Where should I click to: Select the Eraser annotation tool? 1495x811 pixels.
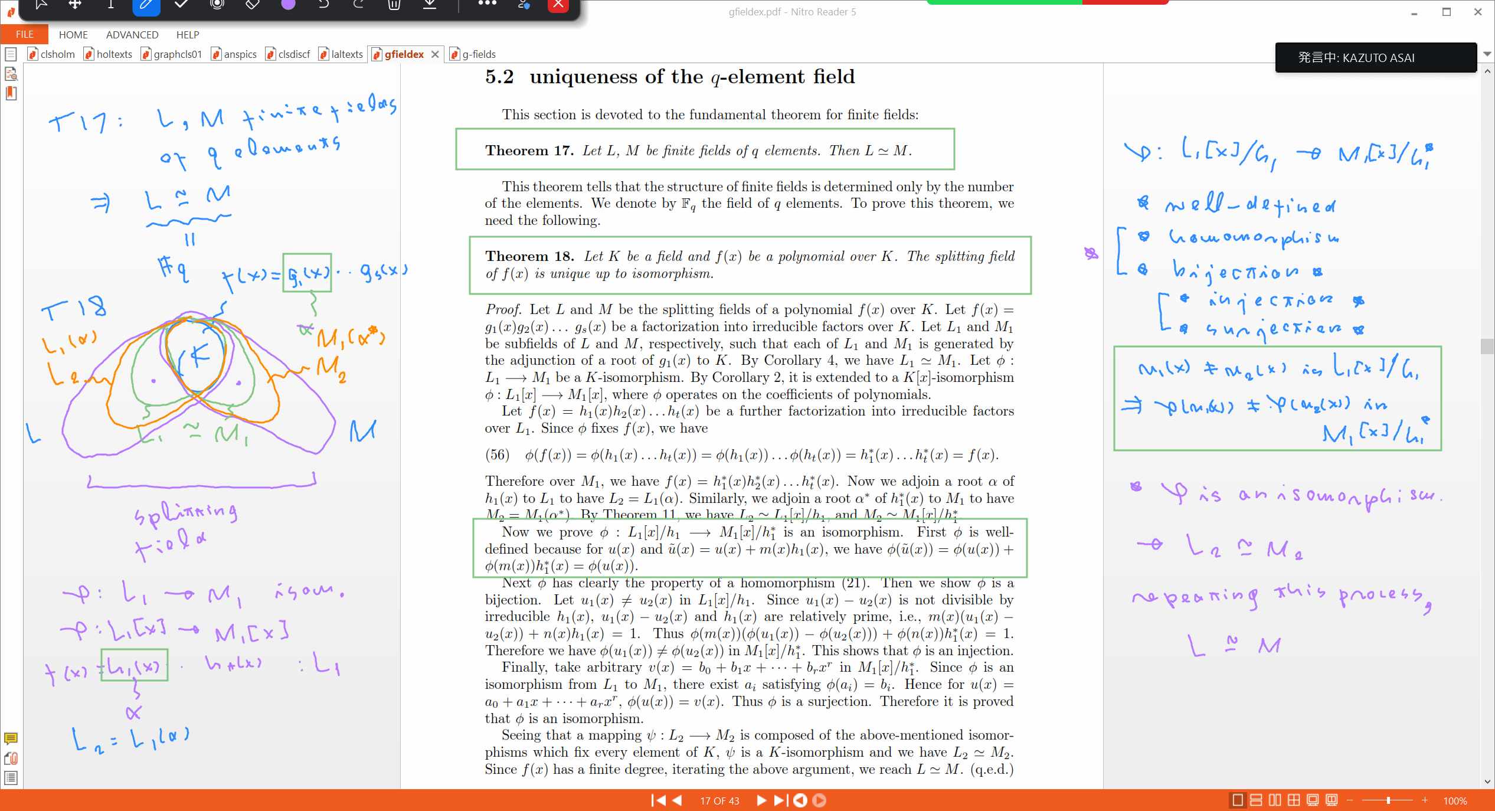tap(252, 6)
